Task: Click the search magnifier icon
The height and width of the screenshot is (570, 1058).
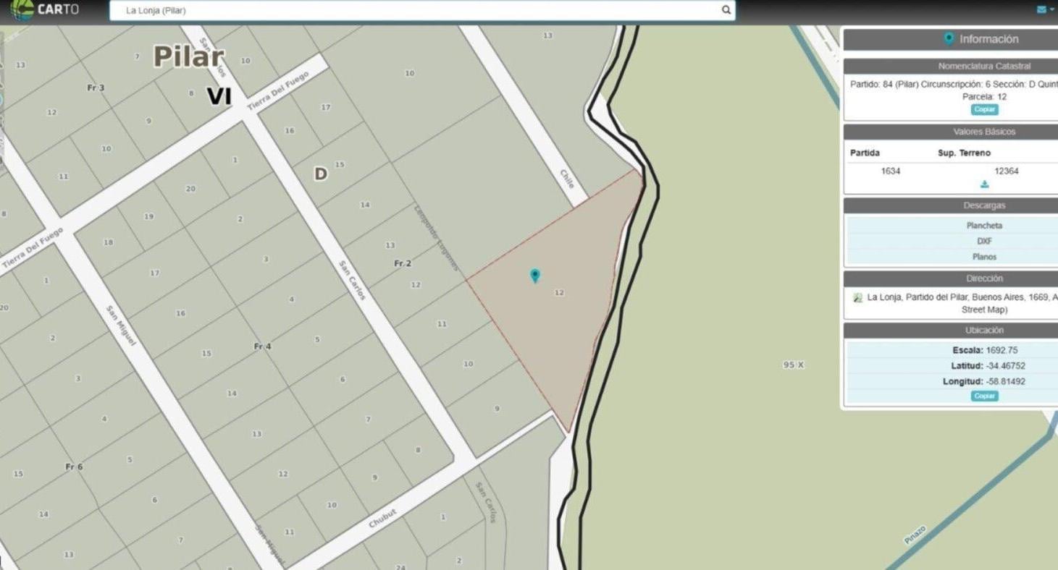Action: point(726,10)
